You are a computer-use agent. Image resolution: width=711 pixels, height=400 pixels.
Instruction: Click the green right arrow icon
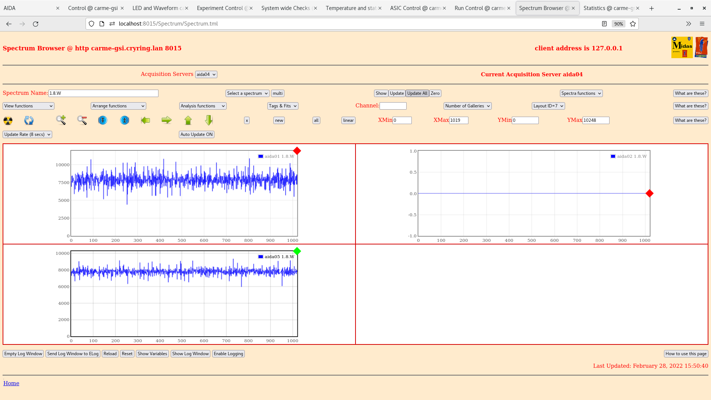[167, 120]
